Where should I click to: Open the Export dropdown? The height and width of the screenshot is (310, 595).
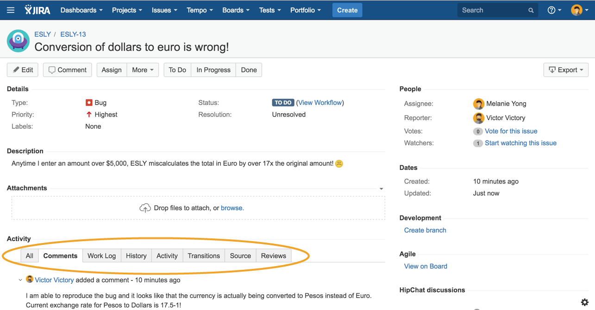tap(566, 70)
